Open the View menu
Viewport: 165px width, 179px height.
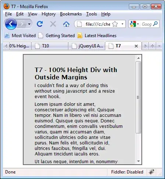point(32,14)
